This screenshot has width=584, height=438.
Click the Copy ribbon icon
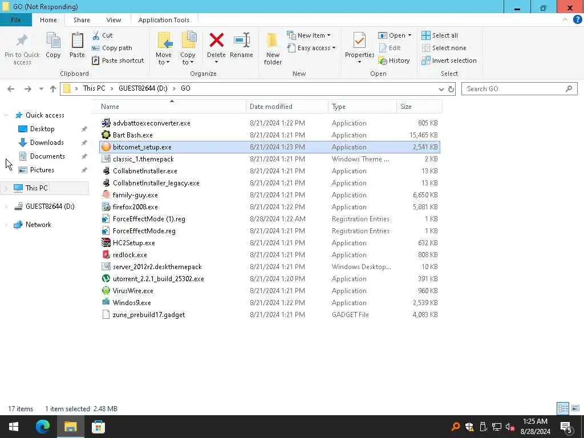[53, 40]
